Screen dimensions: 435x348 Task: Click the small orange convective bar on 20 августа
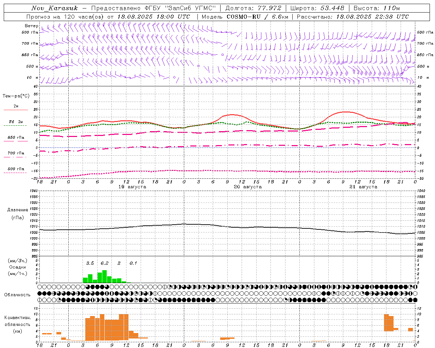[x=227, y=338]
